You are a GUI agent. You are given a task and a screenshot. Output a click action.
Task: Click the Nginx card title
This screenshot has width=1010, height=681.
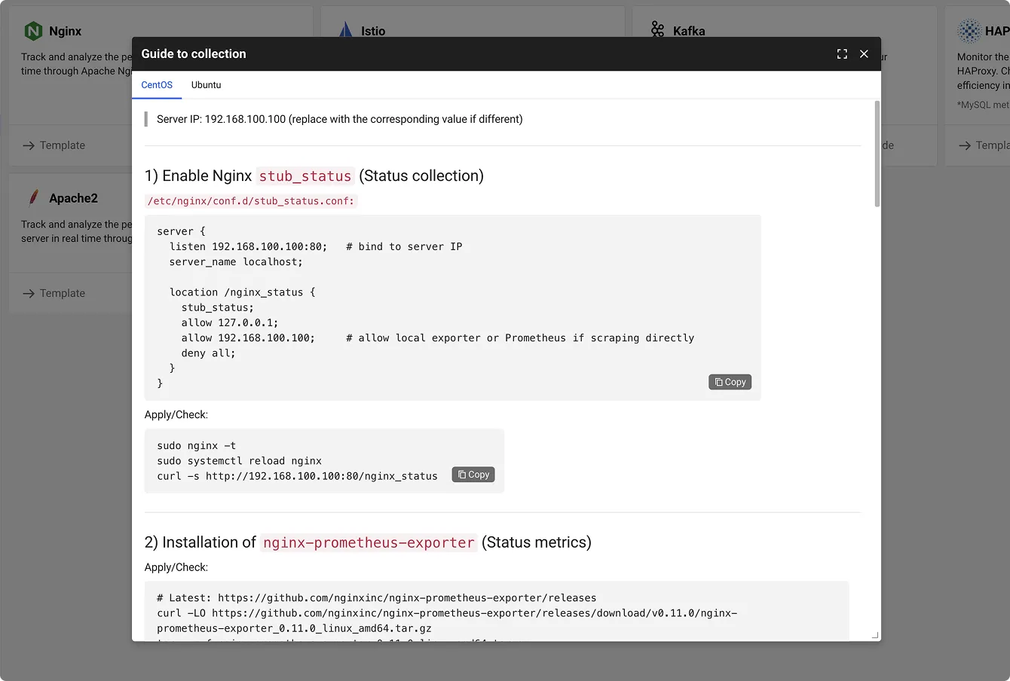tap(65, 31)
